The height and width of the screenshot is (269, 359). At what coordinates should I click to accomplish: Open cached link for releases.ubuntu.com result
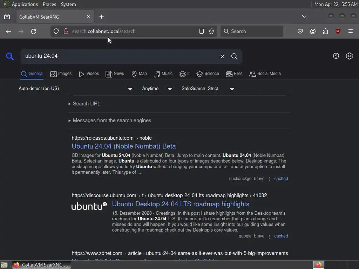[281, 179]
